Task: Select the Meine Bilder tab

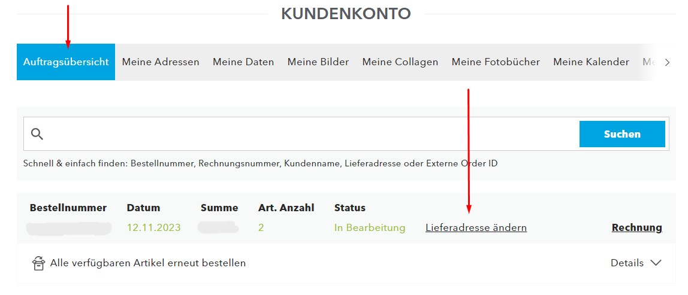Action: coord(318,62)
